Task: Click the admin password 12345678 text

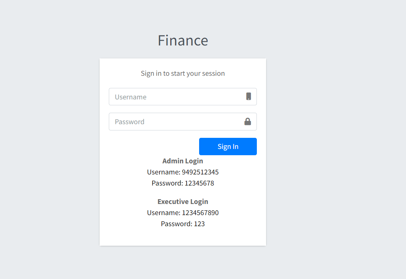Action: click(x=182, y=183)
